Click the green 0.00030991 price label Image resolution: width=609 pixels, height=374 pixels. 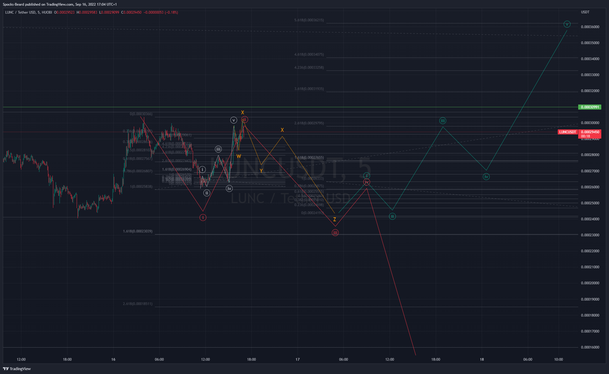tap(590, 107)
